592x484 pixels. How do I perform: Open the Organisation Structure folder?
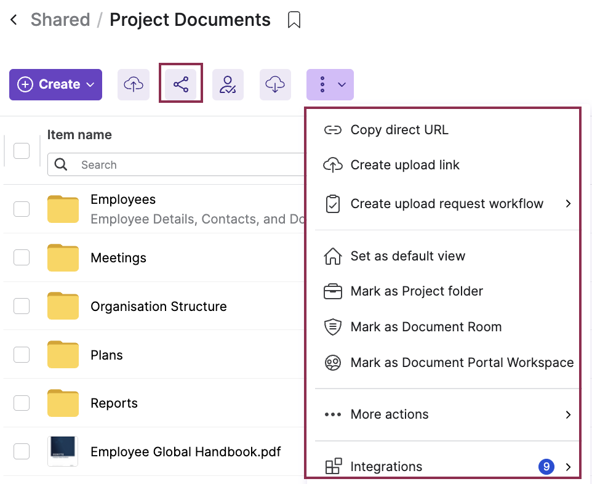point(158,306)
